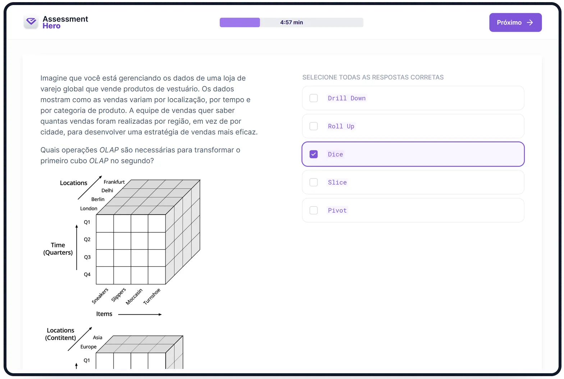Check the Slice checkbox
This screenshot has height=379, width=564.
pos(314,182)
